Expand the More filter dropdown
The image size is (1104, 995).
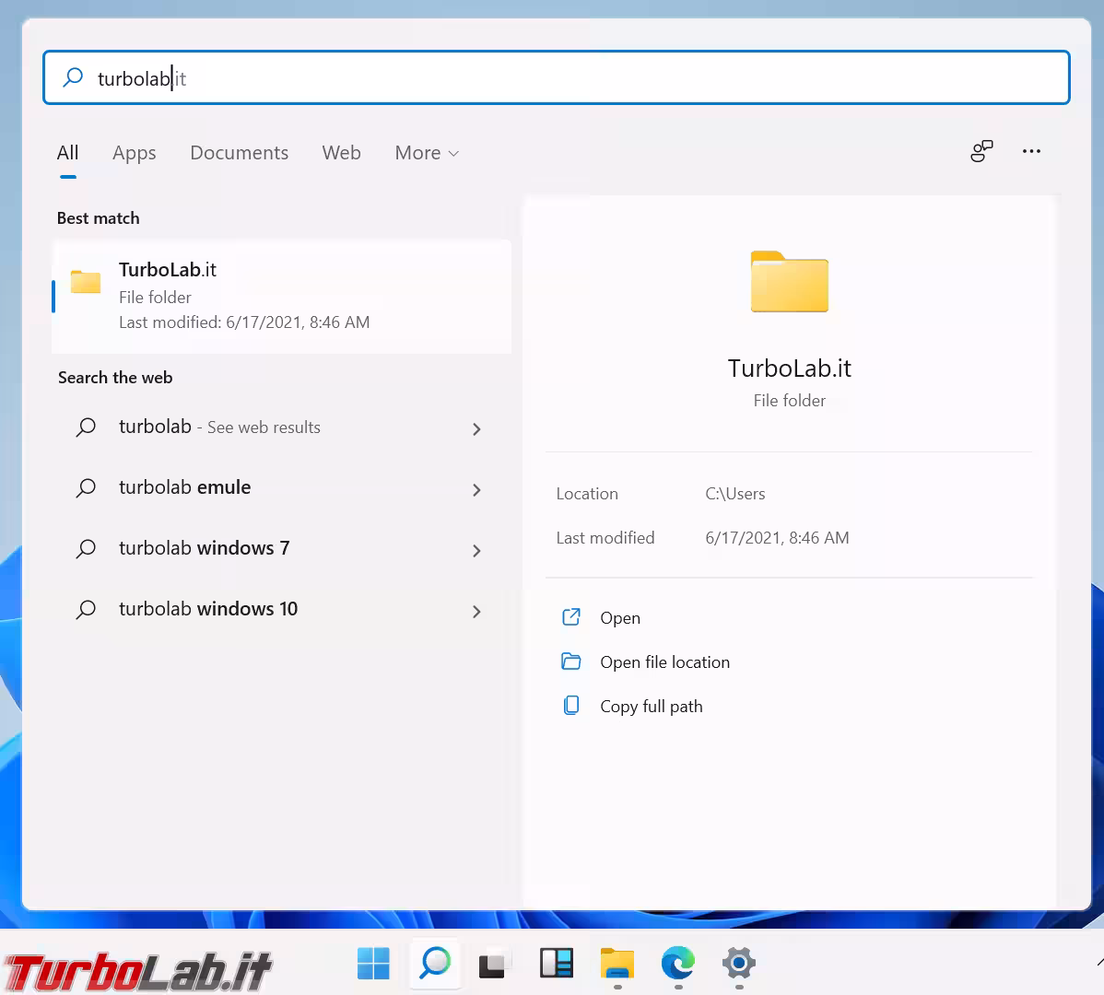(426, 153)
